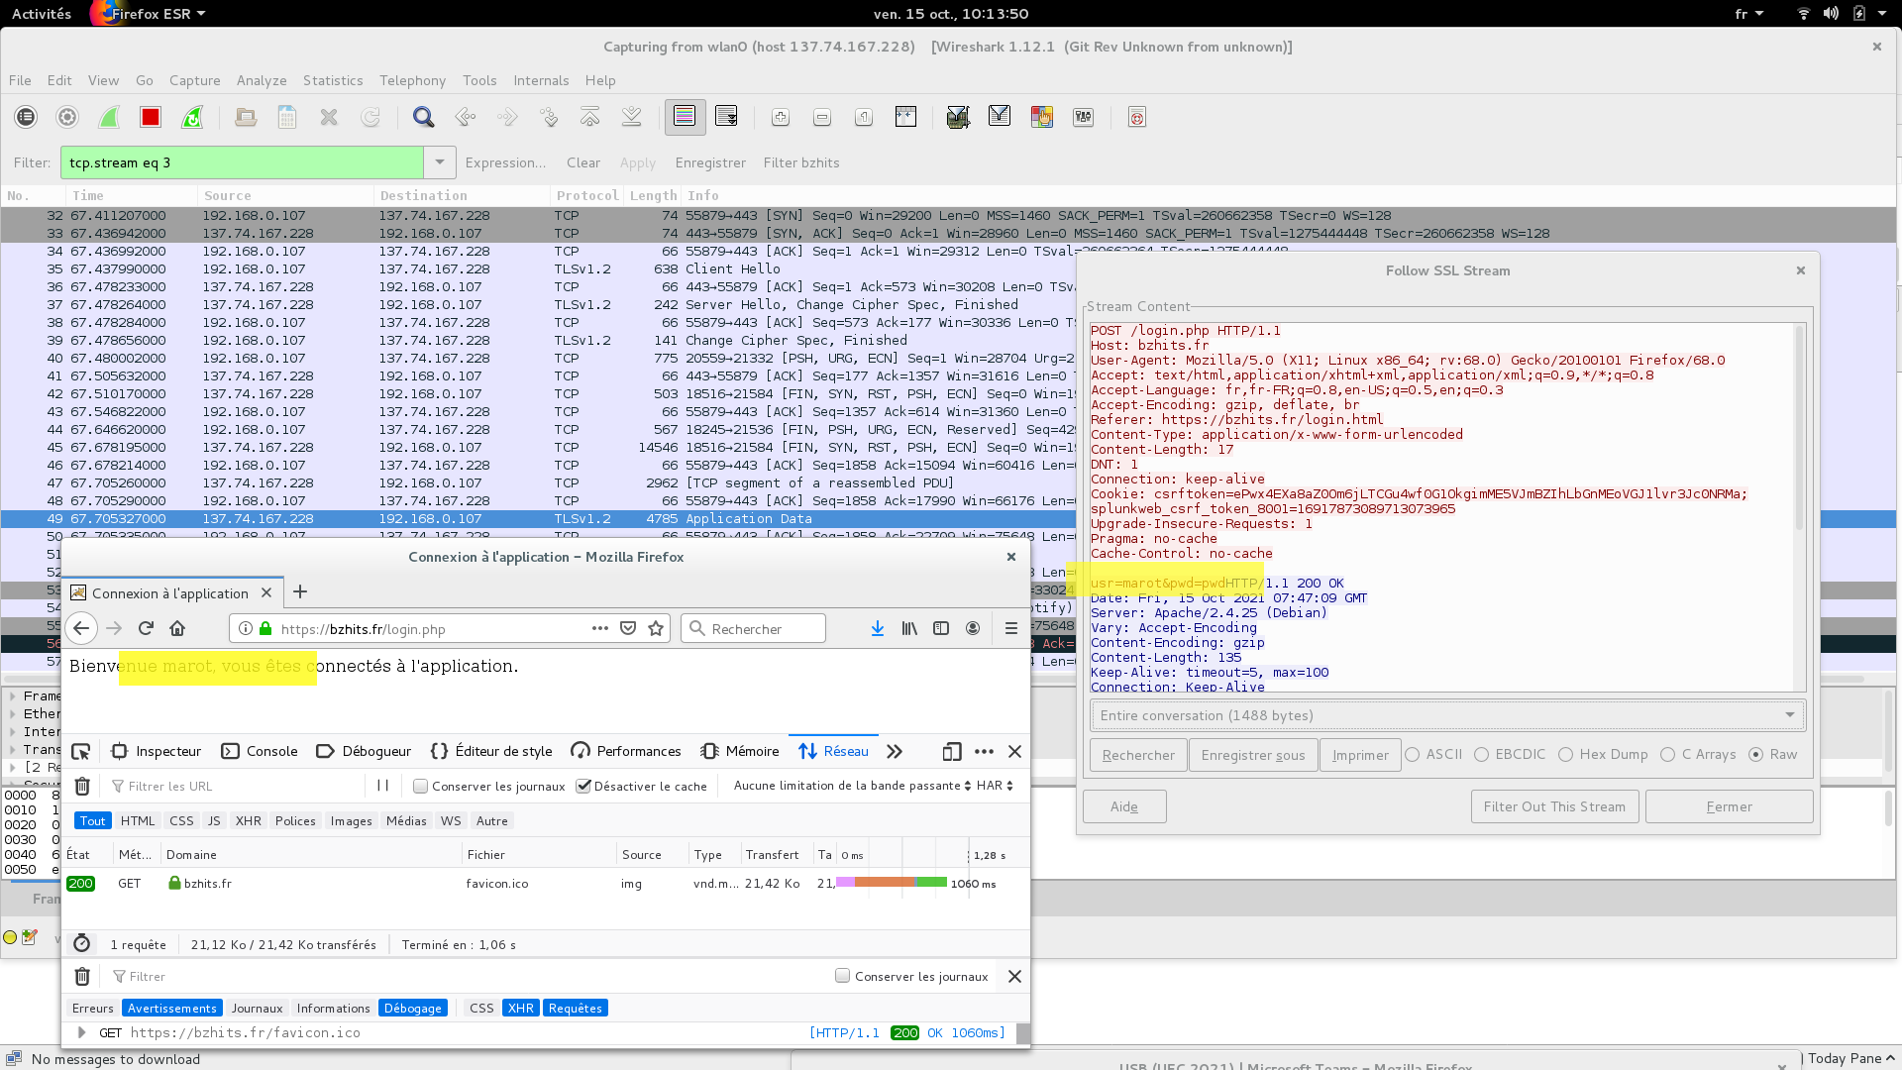1902x1070 pixels.
Task: Click the Enregistrer sous button
Action: point(1252,755)
